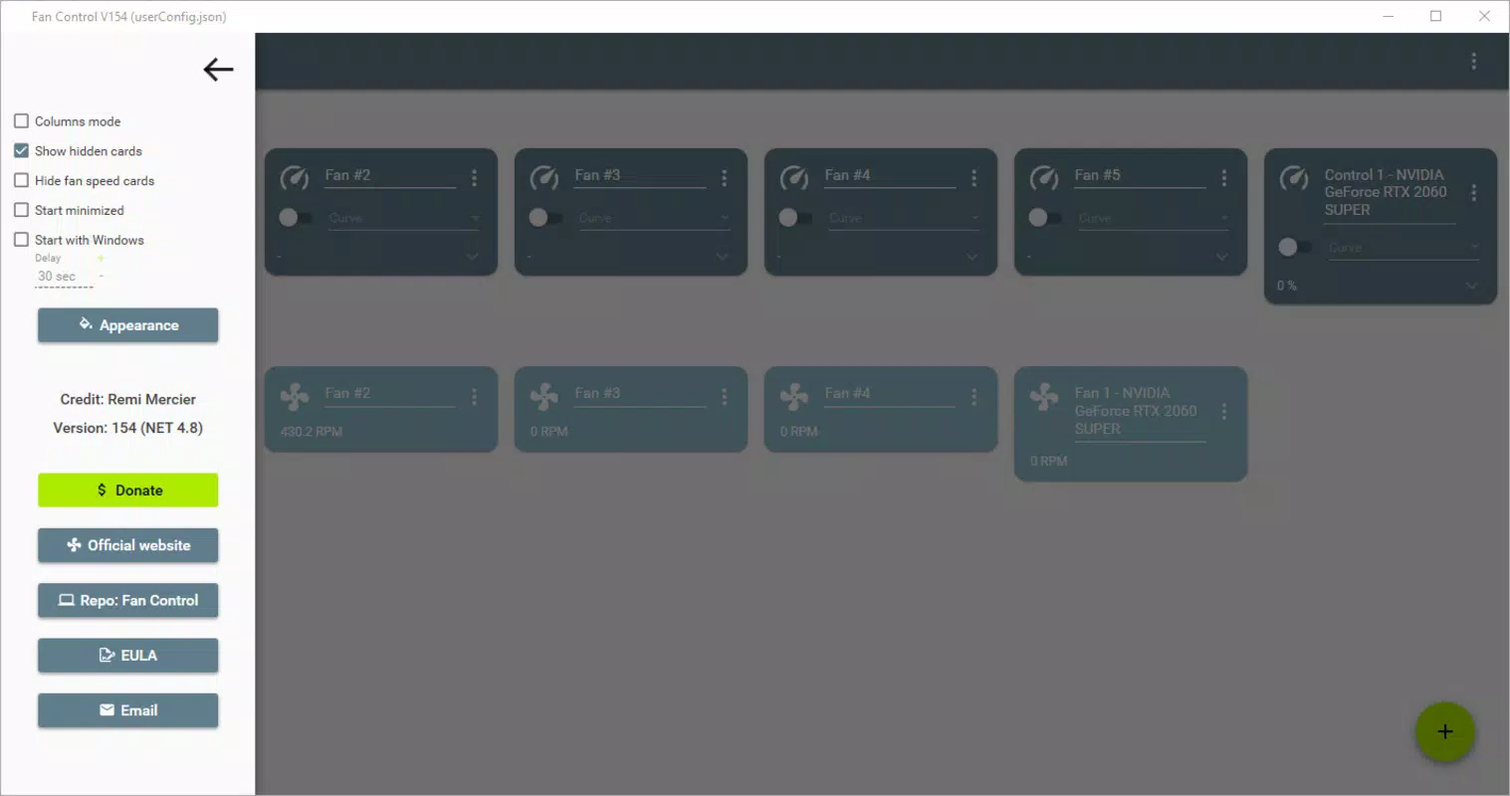Expand Fan #5 control card chevron
Screen dimensions: 1510x796
click(1221, 257)
